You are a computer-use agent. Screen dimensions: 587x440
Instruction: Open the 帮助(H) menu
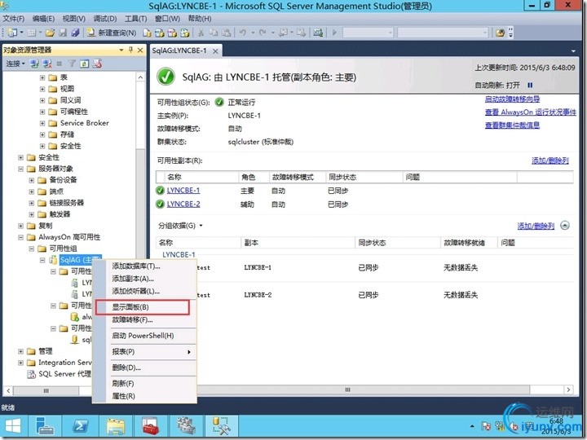pyautogui.click(x=200, y=19)
